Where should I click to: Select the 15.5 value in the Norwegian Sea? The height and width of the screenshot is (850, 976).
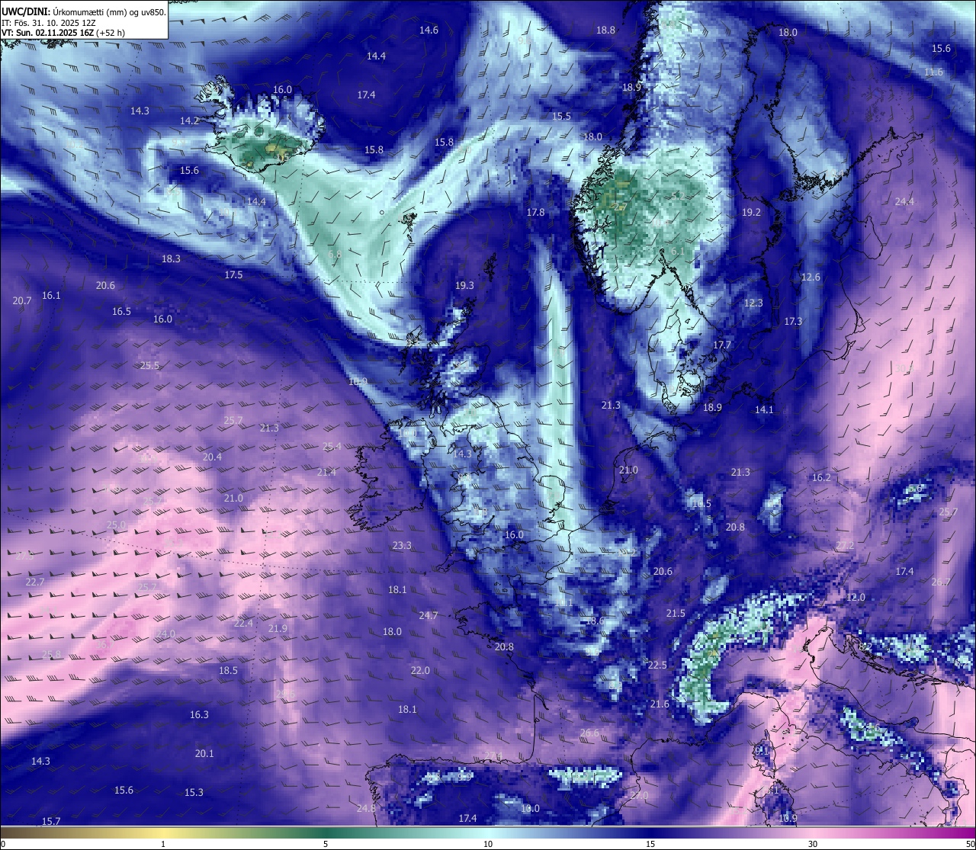coord(561,117)
